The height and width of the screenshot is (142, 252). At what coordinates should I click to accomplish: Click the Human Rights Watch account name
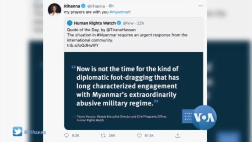tap(95, 23)
